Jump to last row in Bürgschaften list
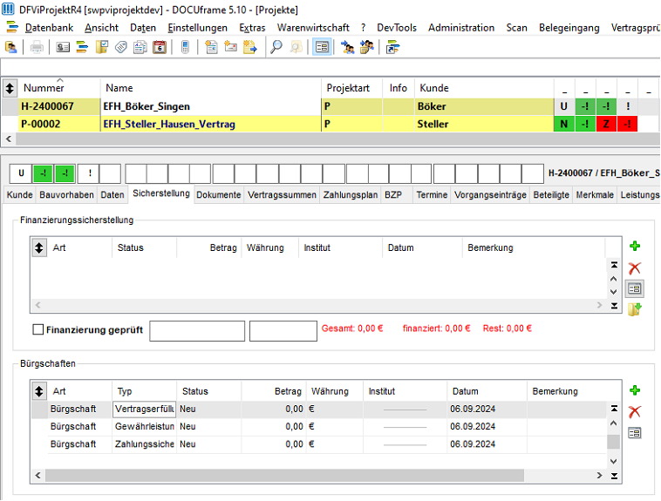The height and width of the screenshot is (501, 661). (x=614, y=476)
